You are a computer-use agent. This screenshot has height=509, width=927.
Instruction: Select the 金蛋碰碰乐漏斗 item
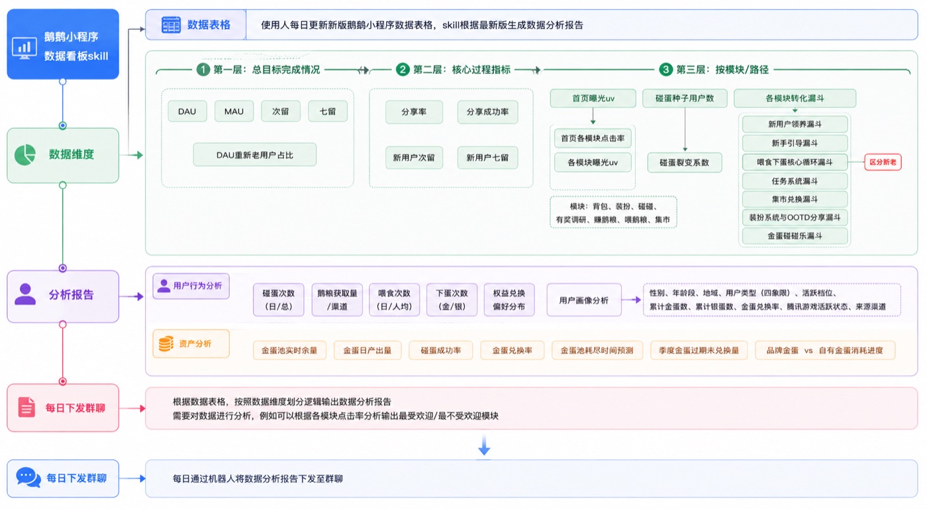[x=795, y=236]
